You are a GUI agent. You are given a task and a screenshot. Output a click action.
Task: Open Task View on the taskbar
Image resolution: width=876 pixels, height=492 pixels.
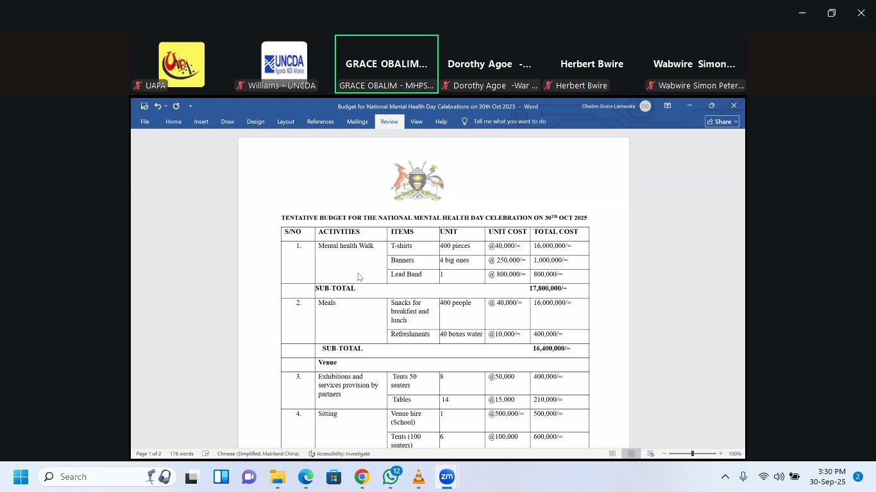tap(191, 477)
